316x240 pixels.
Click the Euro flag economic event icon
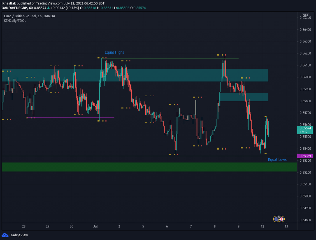(x=276, y=219)
